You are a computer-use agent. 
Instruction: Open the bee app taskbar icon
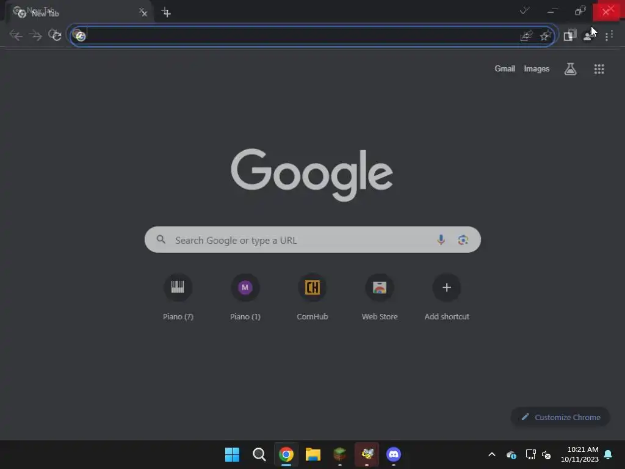point(367,454)
